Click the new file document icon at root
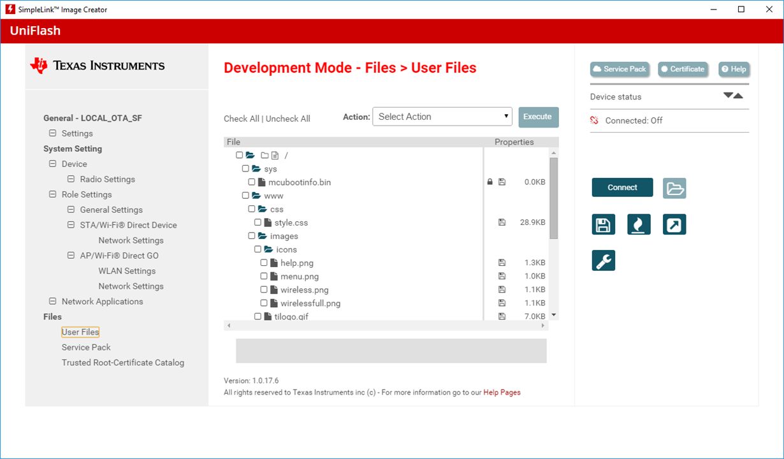 275,156
